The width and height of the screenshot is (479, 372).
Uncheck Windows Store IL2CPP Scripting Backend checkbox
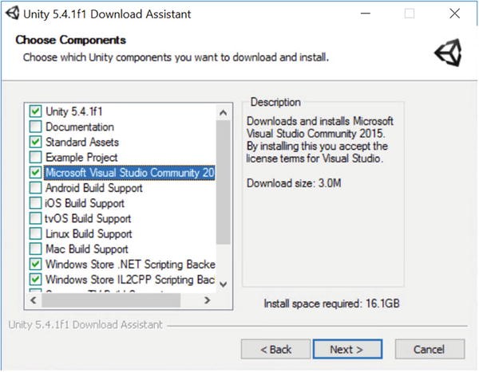click(35, 280)
